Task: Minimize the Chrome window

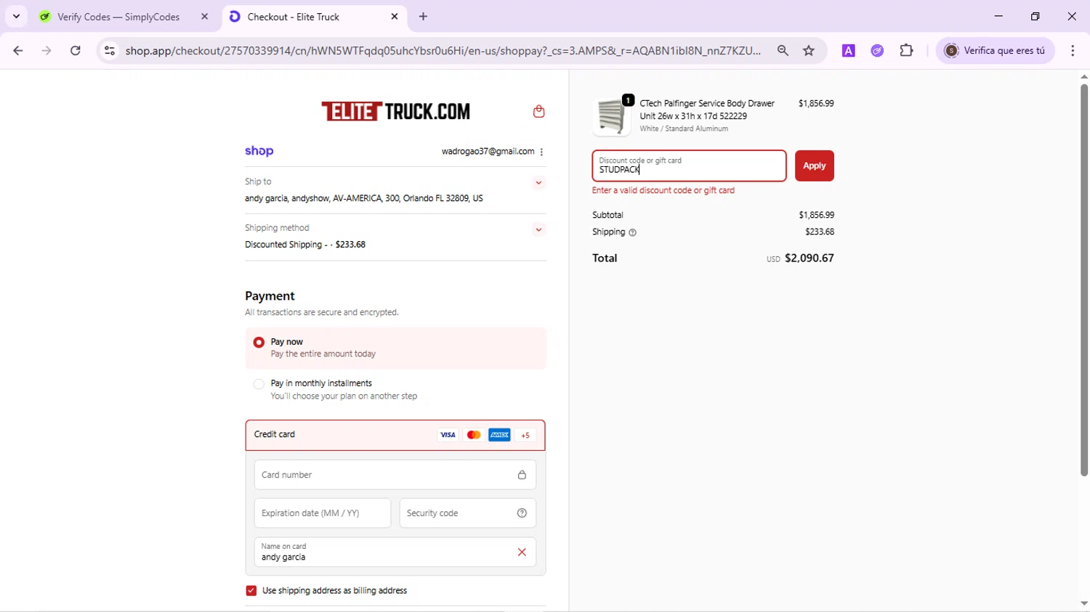Action: [998, 16]
